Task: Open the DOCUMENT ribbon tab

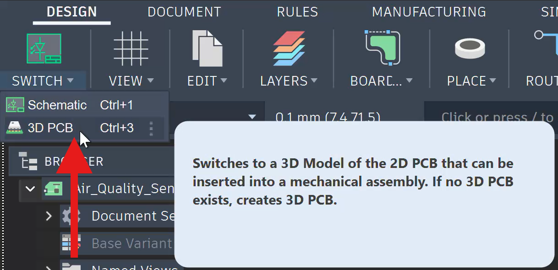Action: pos(184,12)
